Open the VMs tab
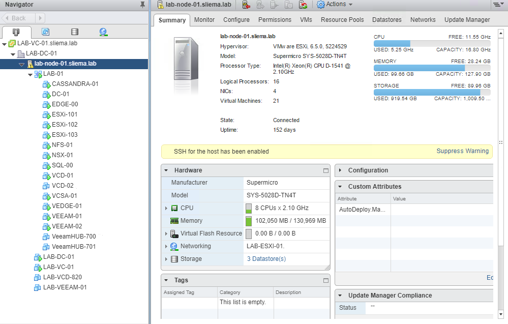Screen dimensions: 508x324 (306, 20)
